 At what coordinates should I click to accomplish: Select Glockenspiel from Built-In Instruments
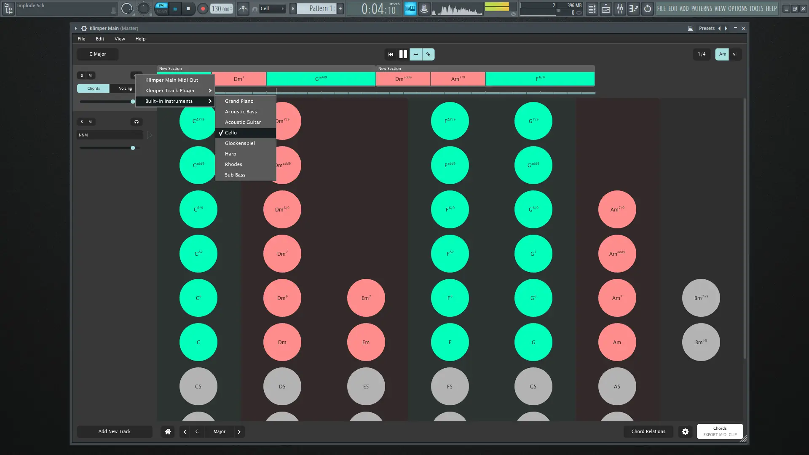pos(240,143)
